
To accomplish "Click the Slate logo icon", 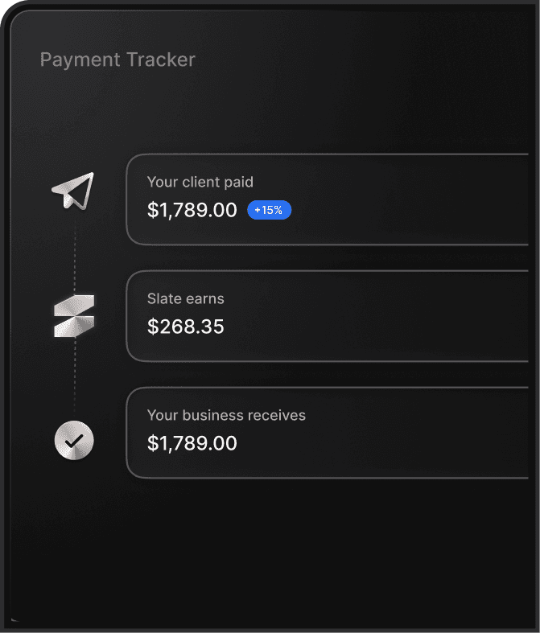I will (74, 315).
